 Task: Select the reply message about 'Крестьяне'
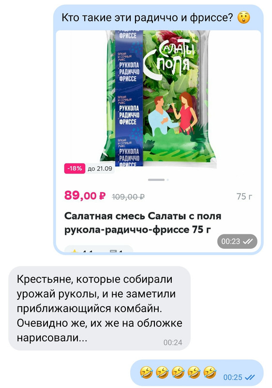pos(100,308)
